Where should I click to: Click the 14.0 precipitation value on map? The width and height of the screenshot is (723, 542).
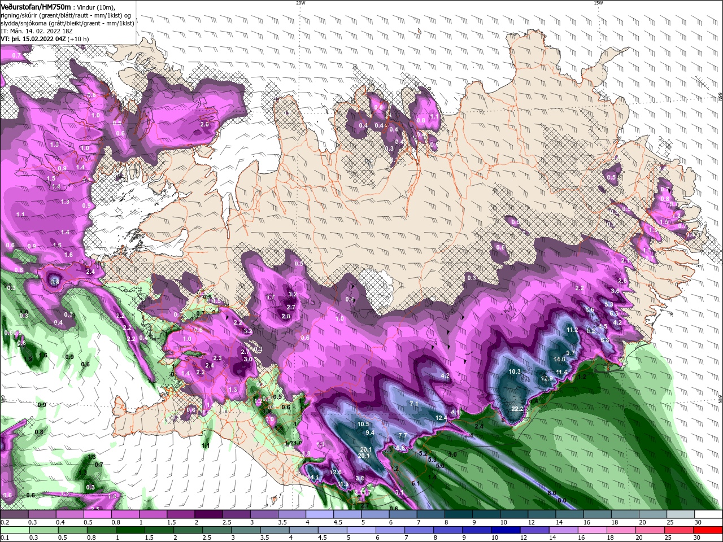click(560, 359)
